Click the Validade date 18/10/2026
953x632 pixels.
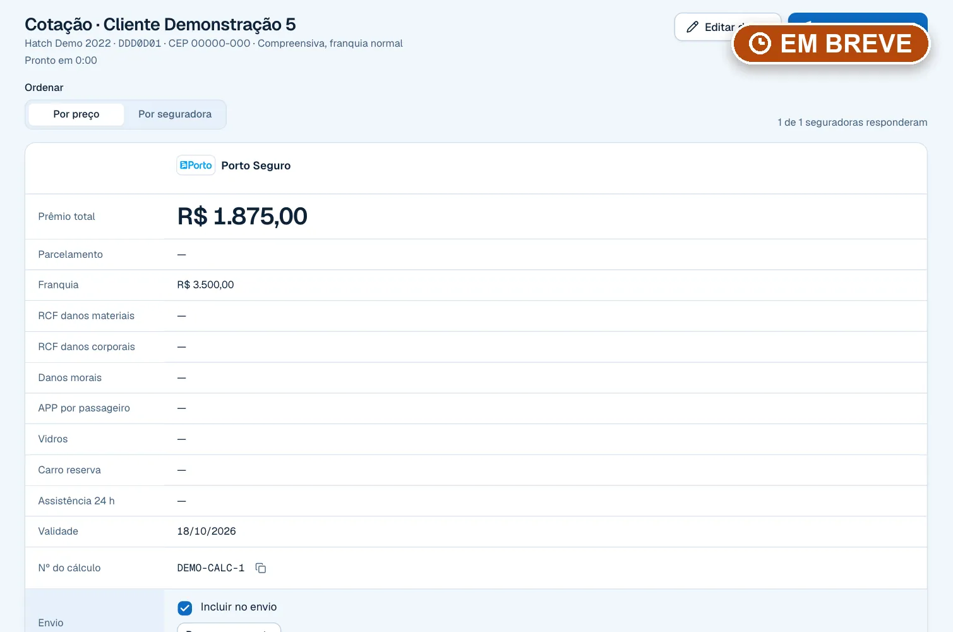207,532
